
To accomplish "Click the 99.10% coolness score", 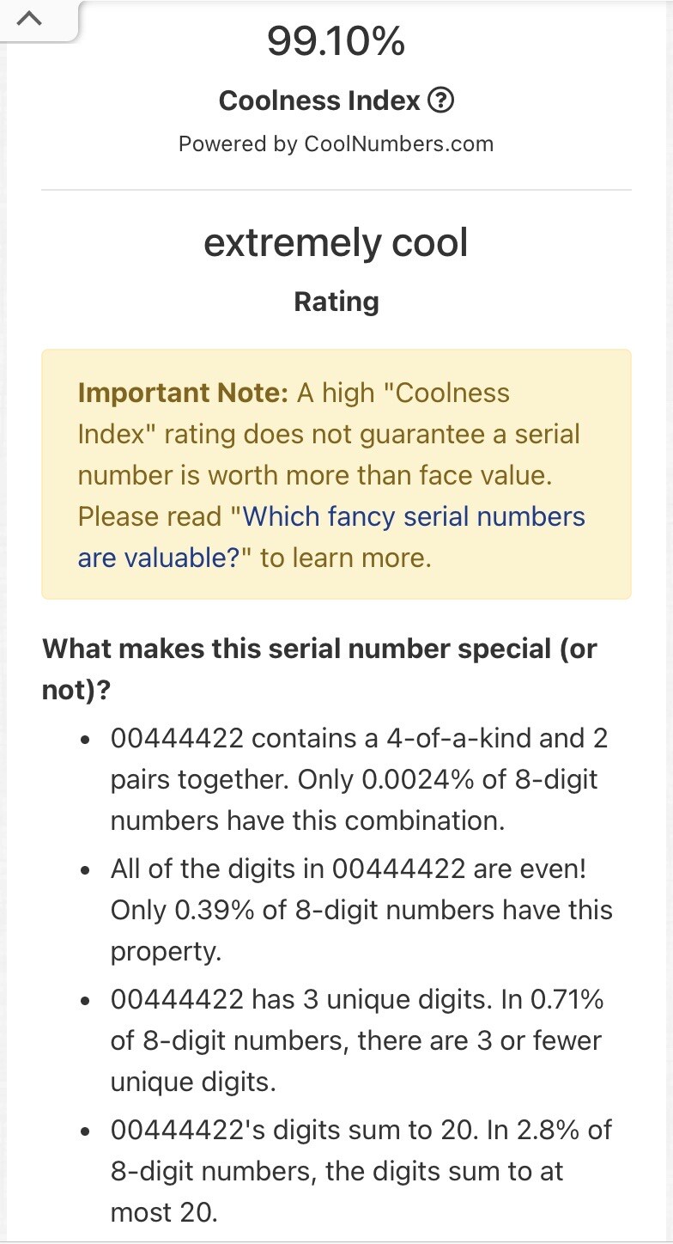I will pos(336,41).
